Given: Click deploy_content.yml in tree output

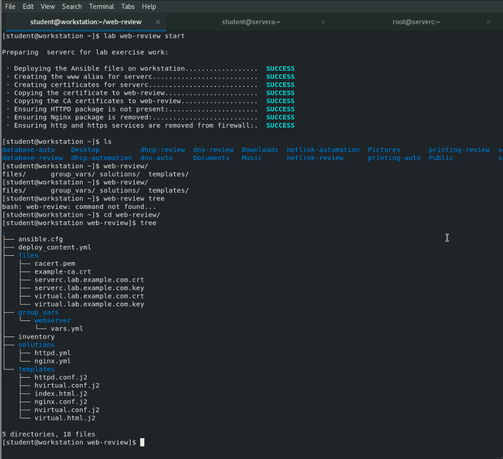Looking at the screenshot, I should (x=55, y=247).
